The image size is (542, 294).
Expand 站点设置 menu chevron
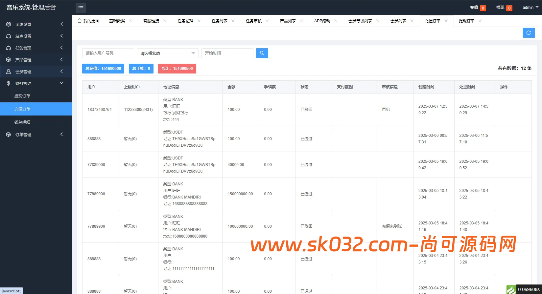[61, 36]
